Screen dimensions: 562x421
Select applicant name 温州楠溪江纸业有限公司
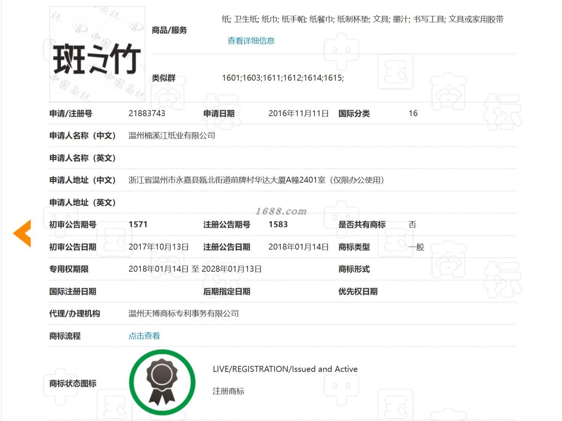(x=172, y=135)
